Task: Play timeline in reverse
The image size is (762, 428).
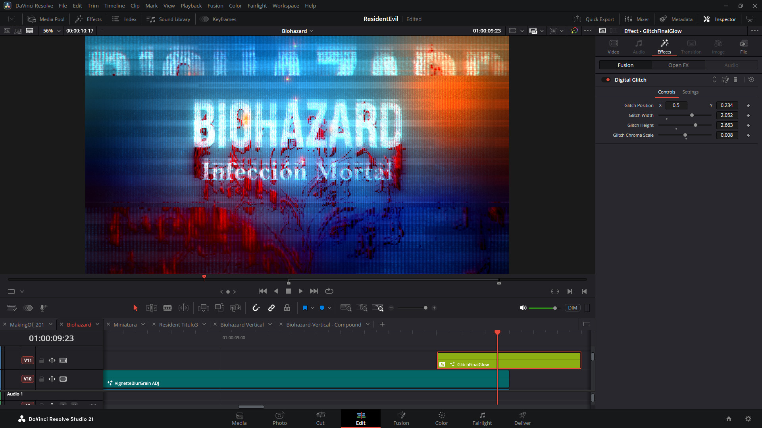Action: pyautogui.click(x=276, y=291)
